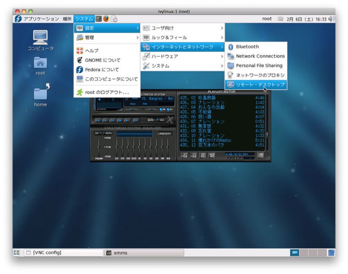Click the show desktop button in bottom panel
348x274 pixels.
click(16, 253)
